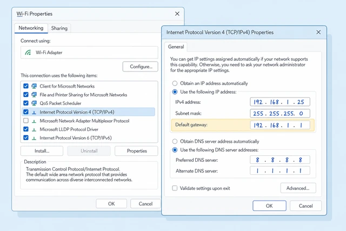346x231 pixels.
Task: Select Use the following DNS server addresses
Action: 175,150
